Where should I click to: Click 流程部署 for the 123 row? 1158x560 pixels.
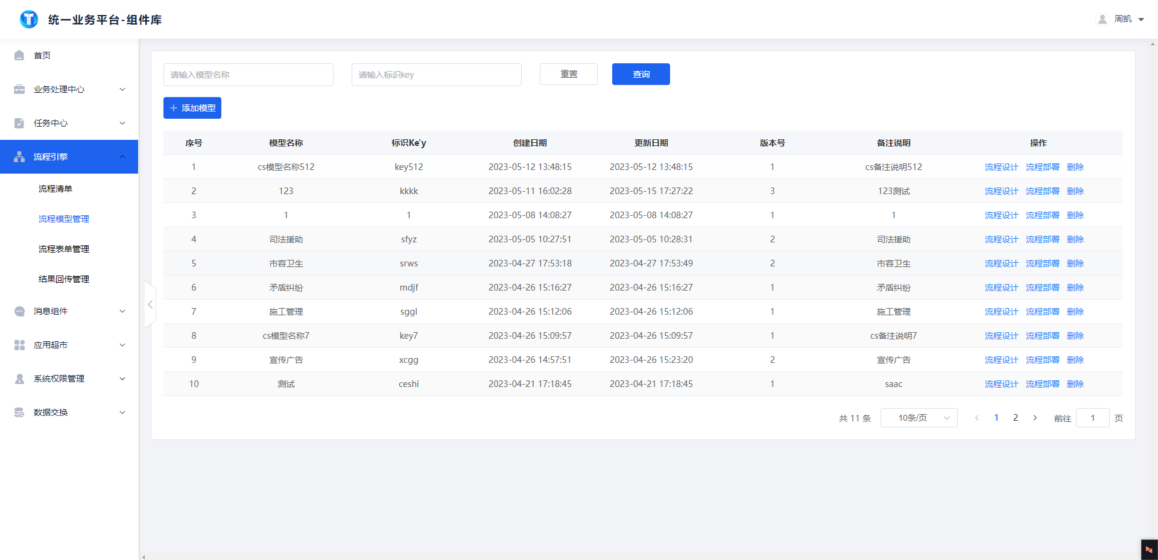pos(1043,191)
